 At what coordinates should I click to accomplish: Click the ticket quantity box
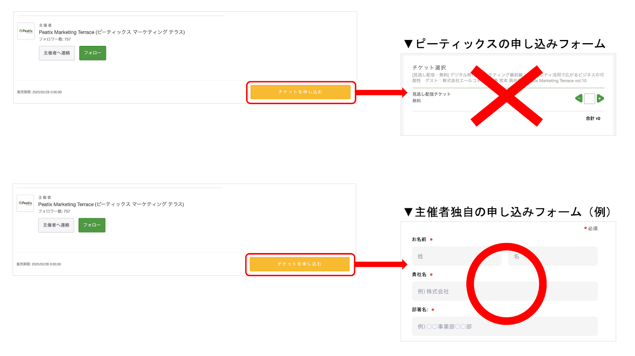(x=590, y=99)
